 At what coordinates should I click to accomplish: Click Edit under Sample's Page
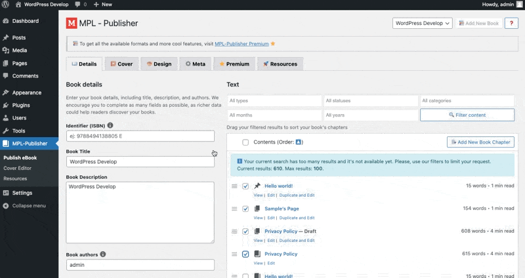point(271,218)
